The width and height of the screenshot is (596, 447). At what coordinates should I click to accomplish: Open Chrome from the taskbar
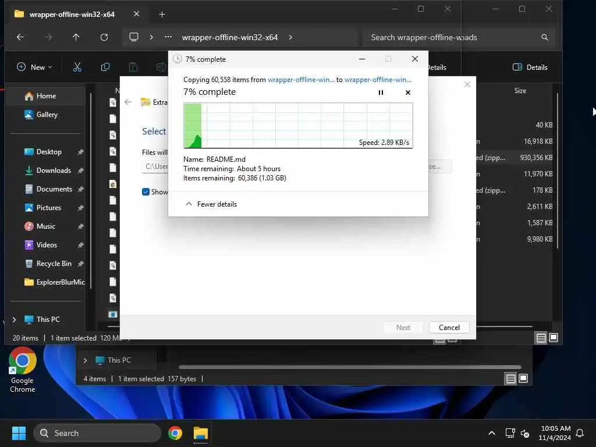click(175, 433)
